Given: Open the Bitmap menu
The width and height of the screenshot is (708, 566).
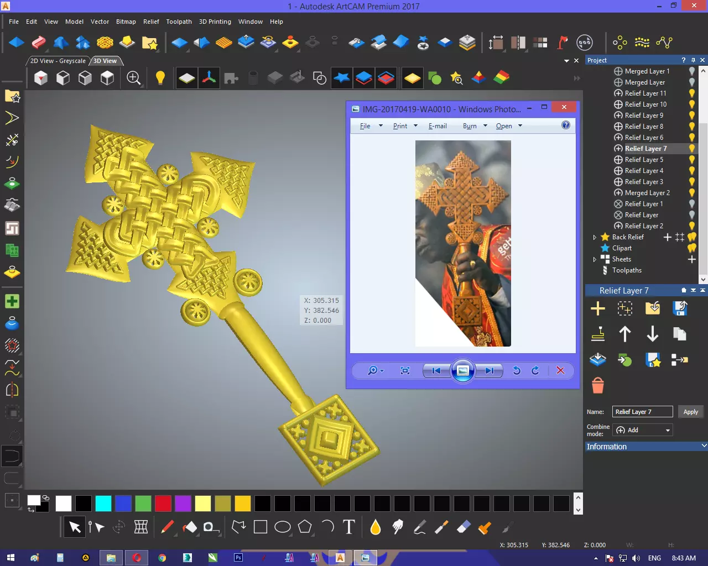Looking at the screenshot, I should tap(126, 22).
